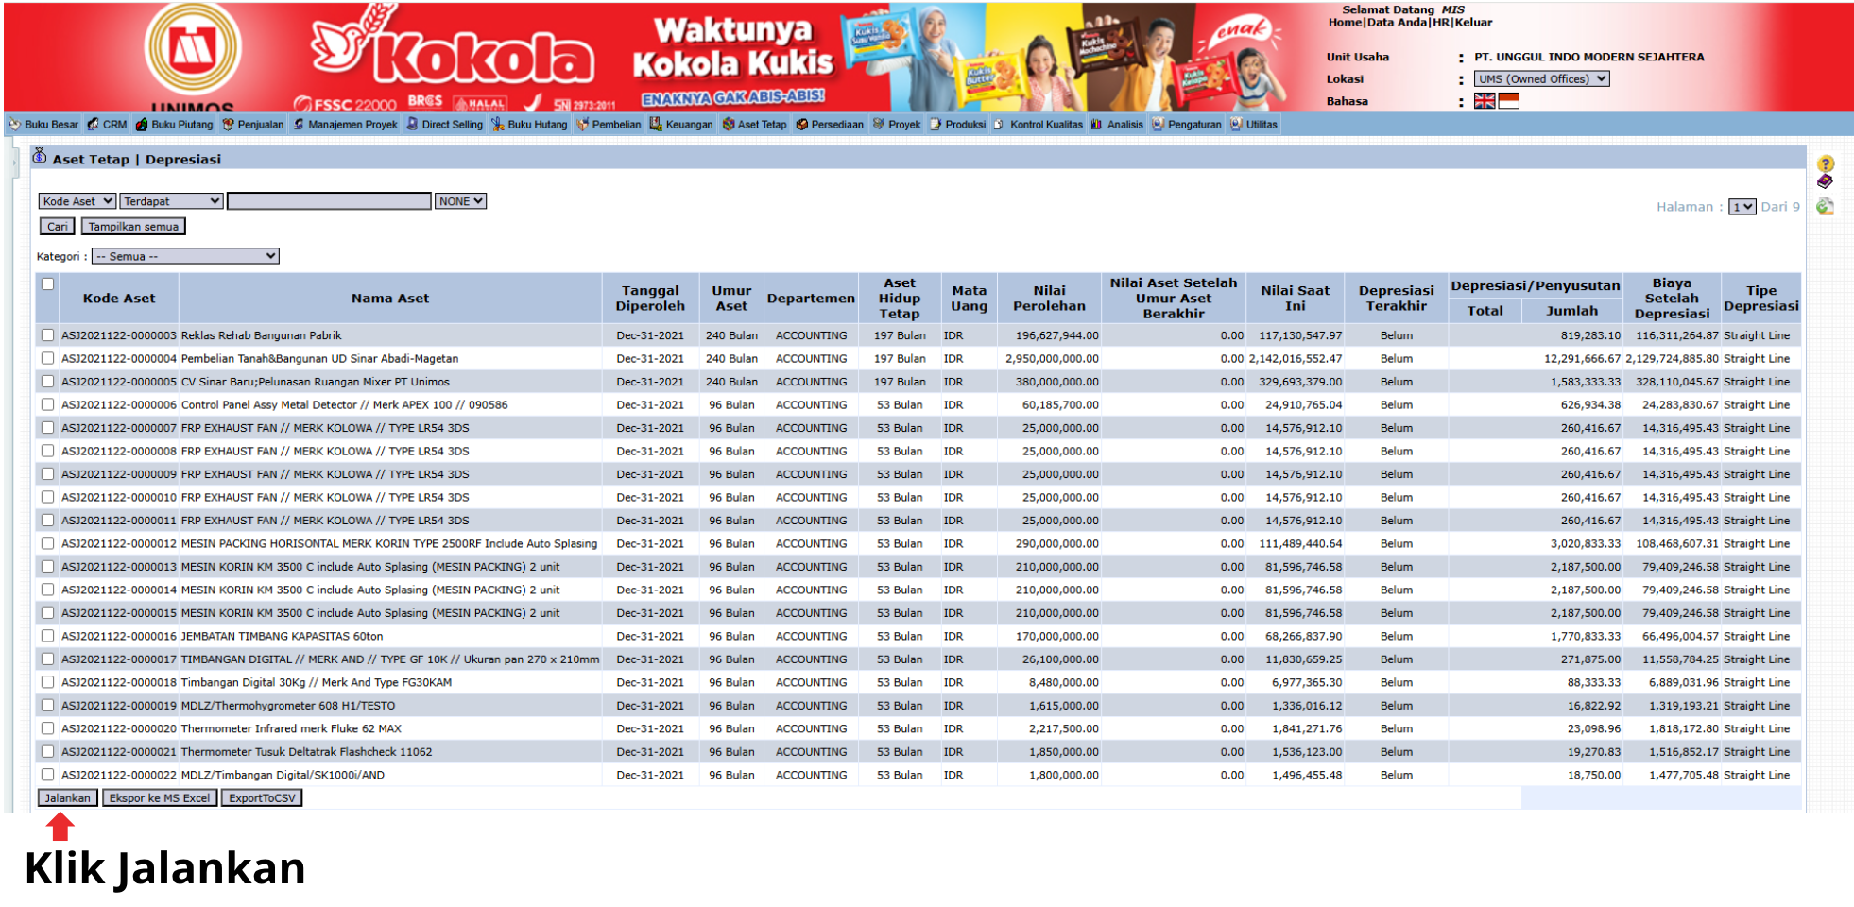Open the Aset Tetap module icon
This screenshot has width=1854, height=907.
pyautogui.click(x=728, y=124)
